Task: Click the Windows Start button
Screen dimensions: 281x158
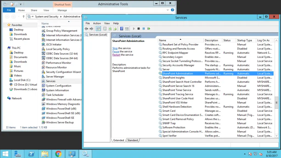Action: [5, 154]
